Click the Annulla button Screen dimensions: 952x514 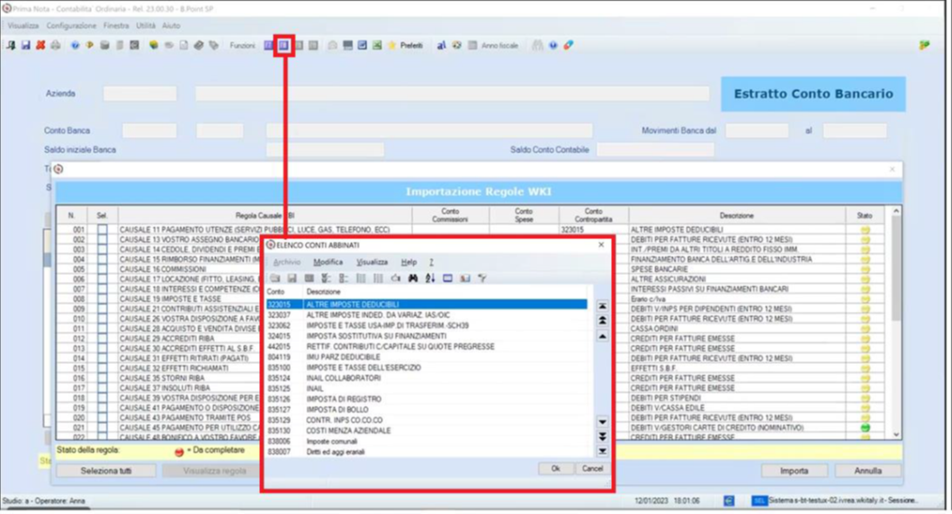click(x=867, y=471)
